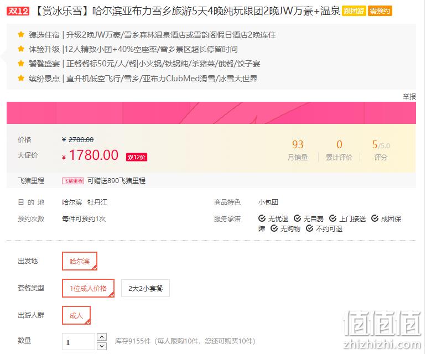Click the 饕餮盛宴 highlight line
The image size is (426, 354).
[144, 64]
